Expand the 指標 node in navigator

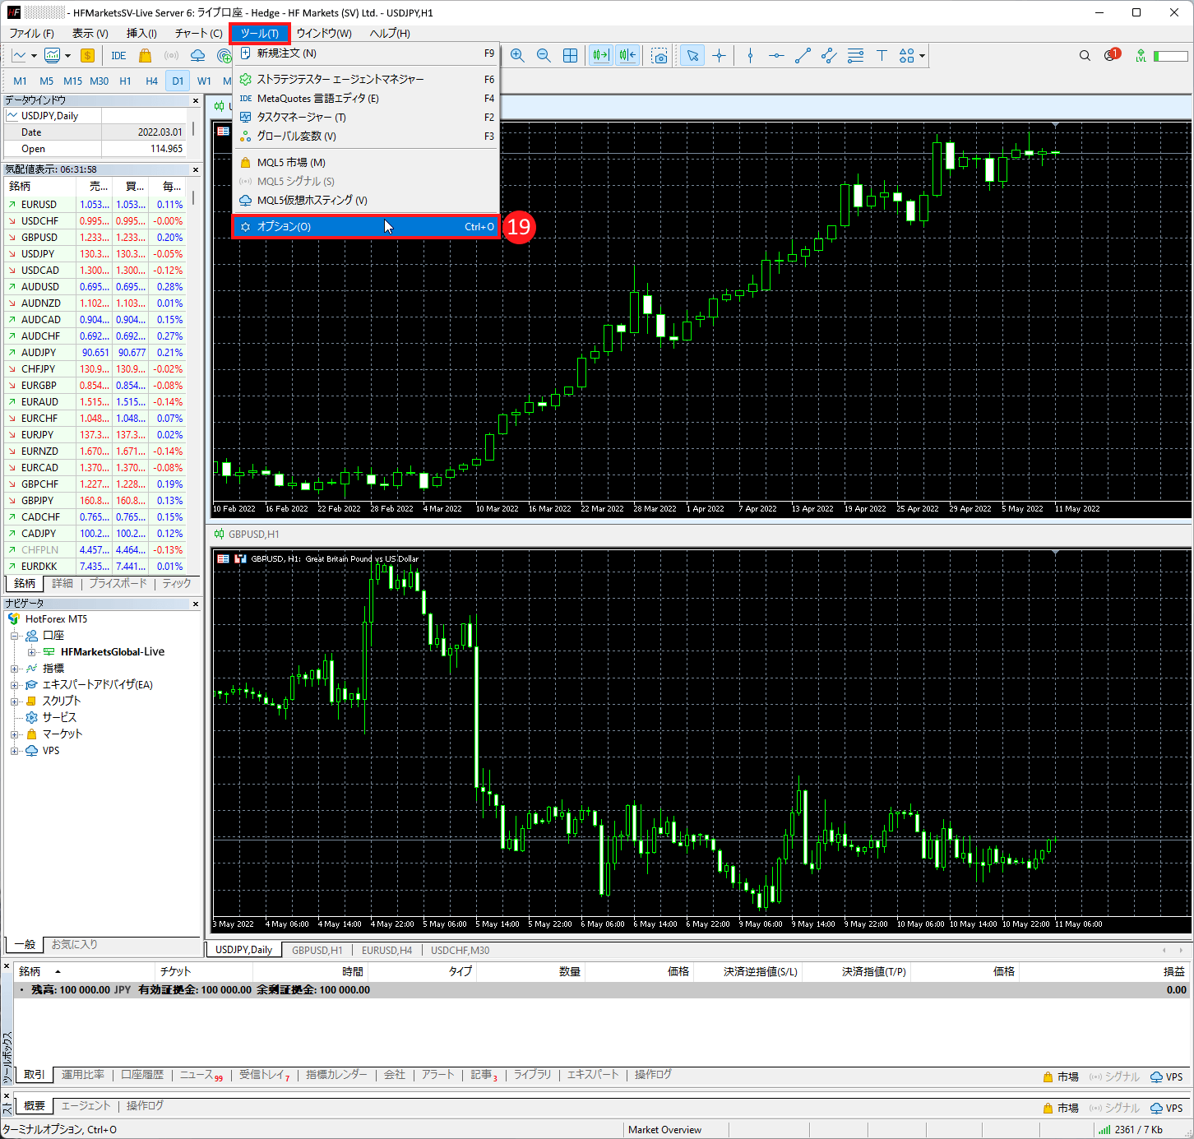tap(14, 669)
